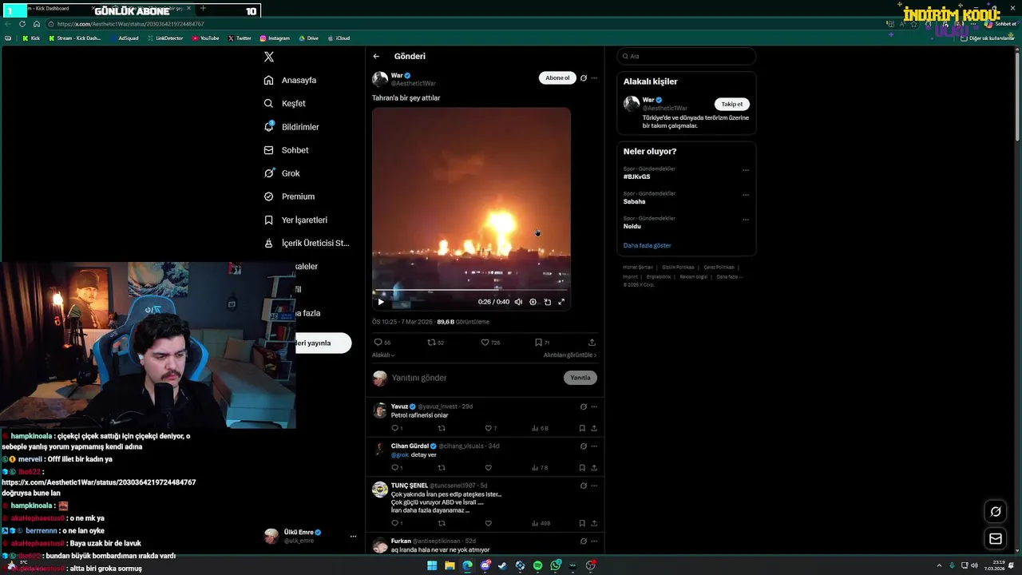The height and width of the screenshot is (575, 1022).
Task: Click Grok icon on Yavuz's reply
Action: 584,406
